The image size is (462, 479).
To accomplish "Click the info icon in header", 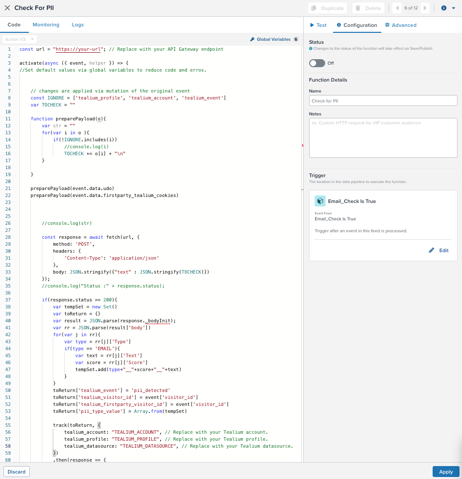I will [444, 8].
